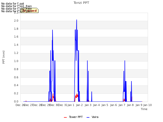This screenshot has height=122, width=163.
Task: Click the 0.6 y-axis tick label
Action: tap(16, 77)
